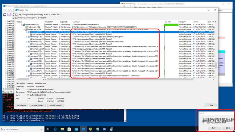The height and width of the screenshot is (132, 235).
Task: Click the Open folder icon in Process Monitor toolbar
Action: tap(4, 14)
